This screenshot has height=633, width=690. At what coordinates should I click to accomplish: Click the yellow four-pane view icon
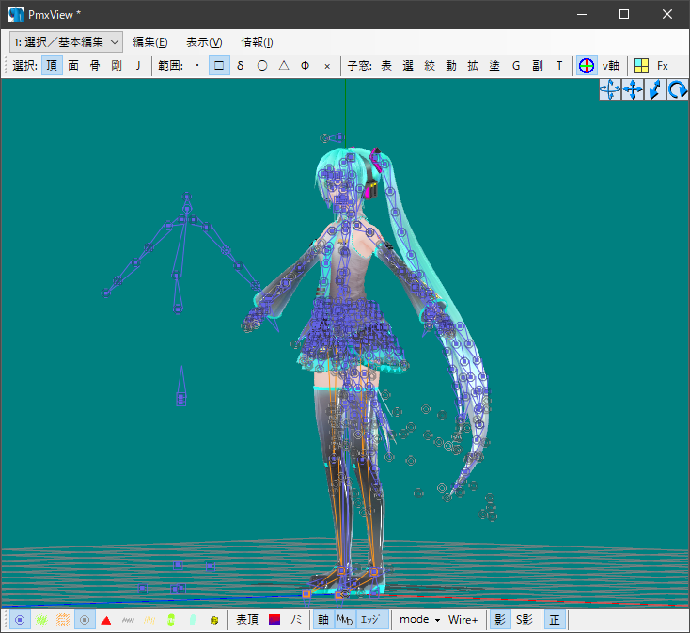click(641, 66)
